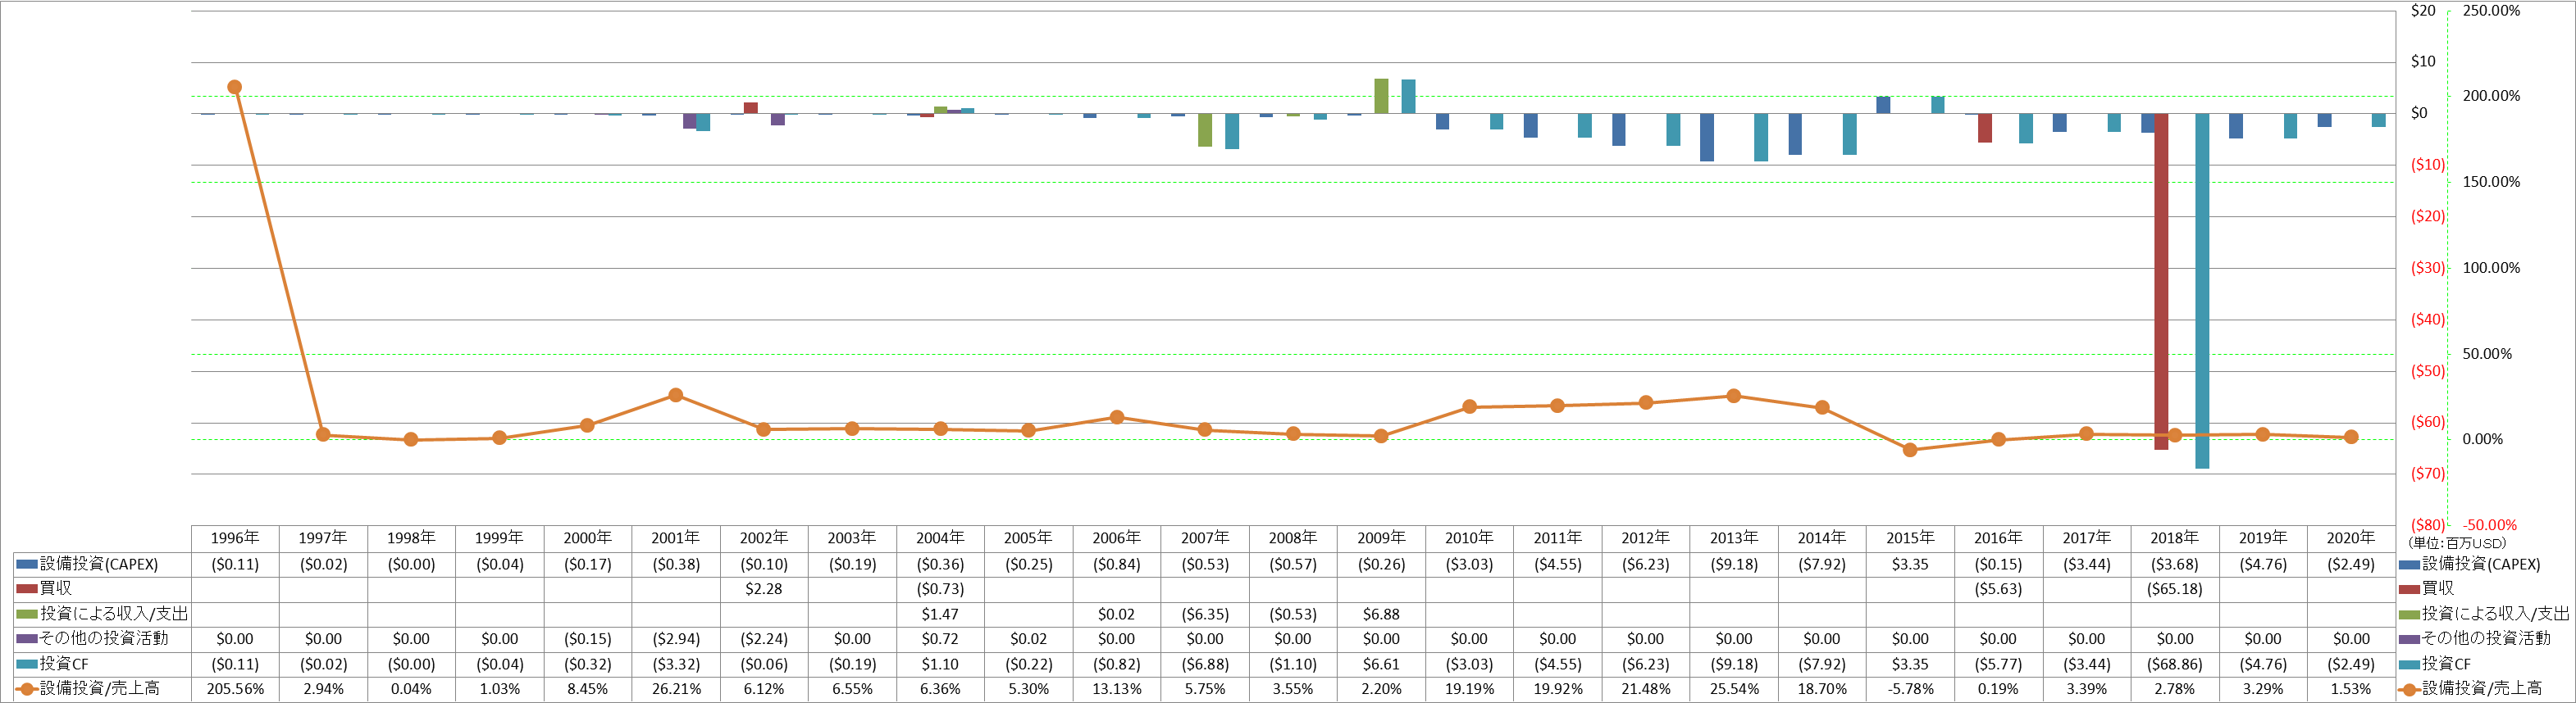Select the ($68.86) 投資CF cell for 2018
The height and width of the screenshot is (703, 2576).
[x=2175, y=664]
